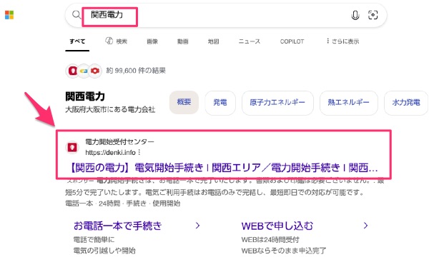
Task: Click the chevron next to WEBで申し込む
Action: (365, 226)
